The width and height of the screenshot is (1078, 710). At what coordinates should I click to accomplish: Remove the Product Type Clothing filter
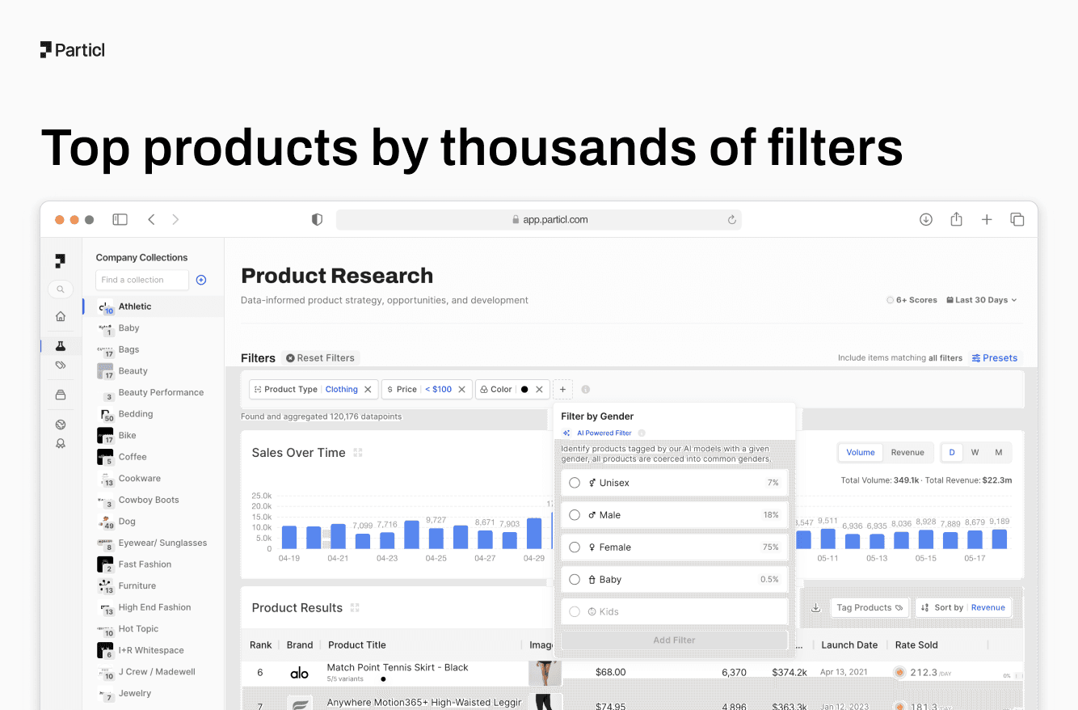click(x=368, y=389)
